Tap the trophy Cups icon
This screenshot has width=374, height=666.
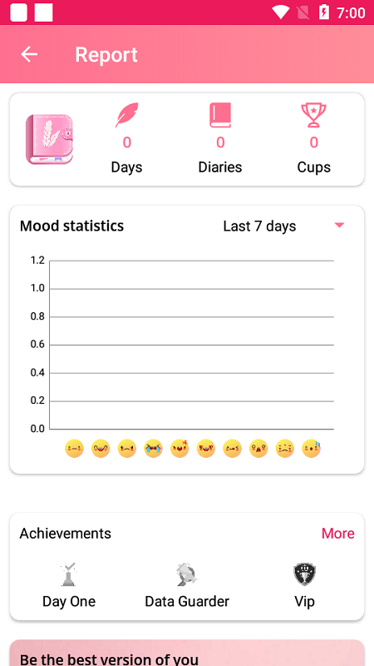(314, 115)
